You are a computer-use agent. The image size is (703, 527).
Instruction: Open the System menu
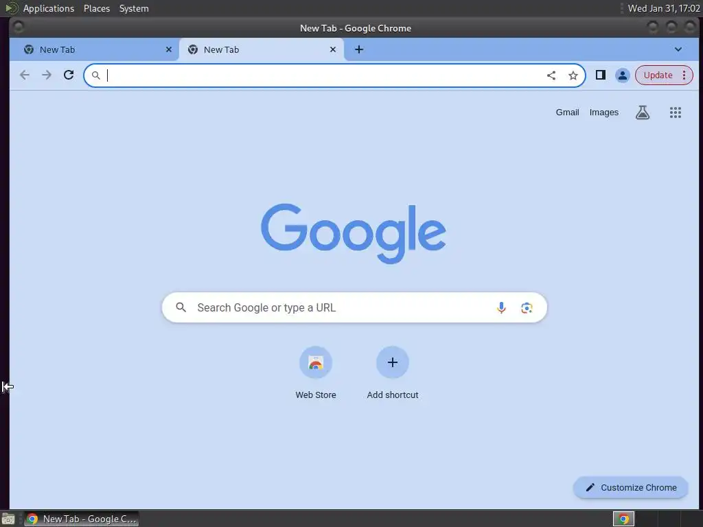134,8
